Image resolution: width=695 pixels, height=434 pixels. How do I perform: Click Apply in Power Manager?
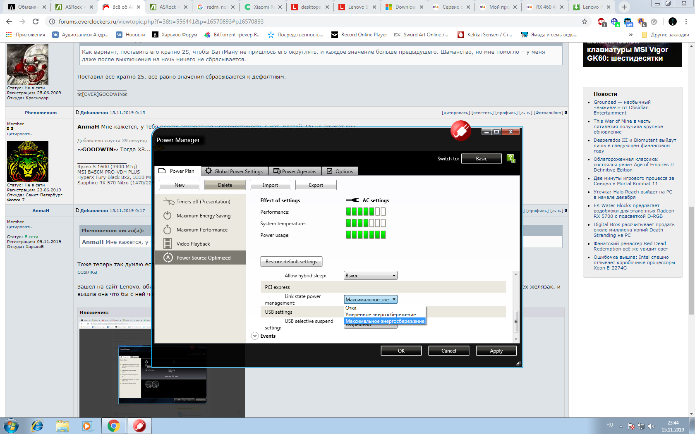click(x=496, y=351)
